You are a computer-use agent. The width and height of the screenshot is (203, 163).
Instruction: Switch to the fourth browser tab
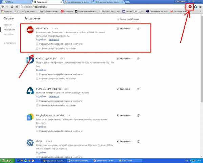pos(109,2)
